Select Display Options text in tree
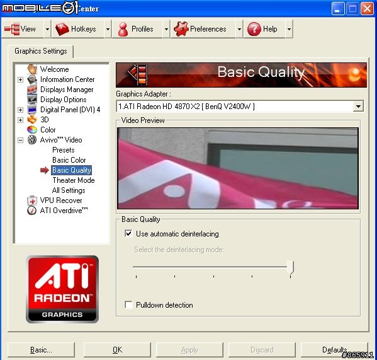Viewport: 377px width, 360px height. 63,100
